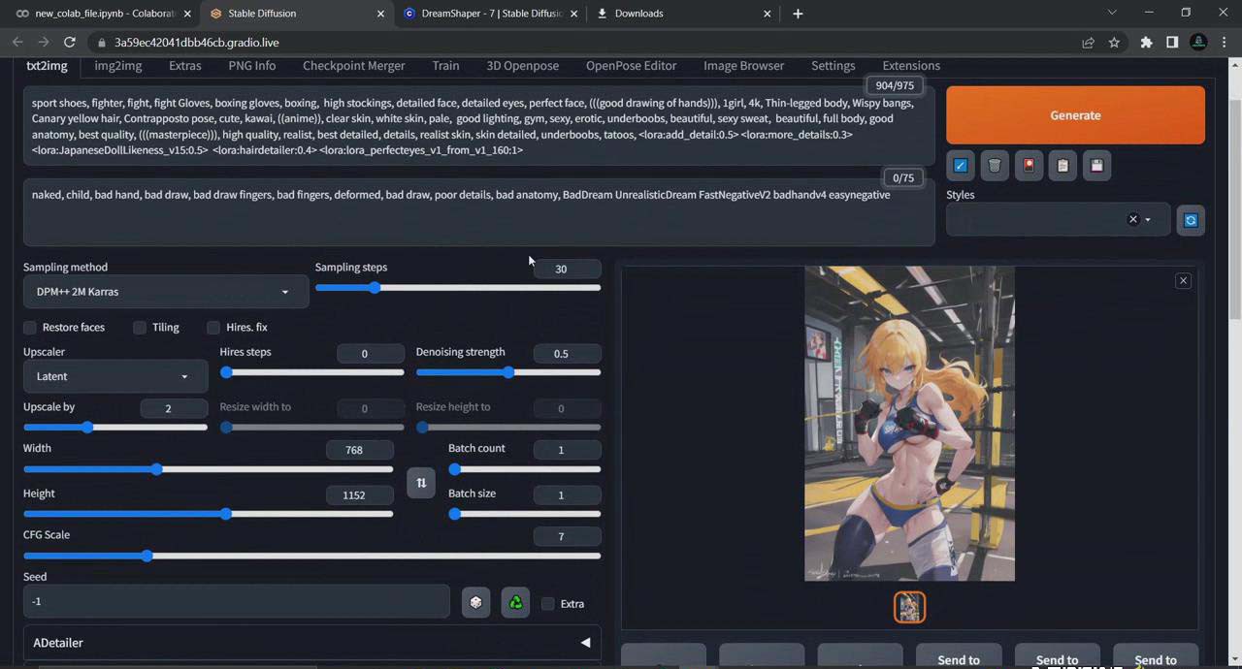Show extra networks with the red card icon
Image resolution: width=1242 pixels, height=669 pixels.
point(1029,165)
